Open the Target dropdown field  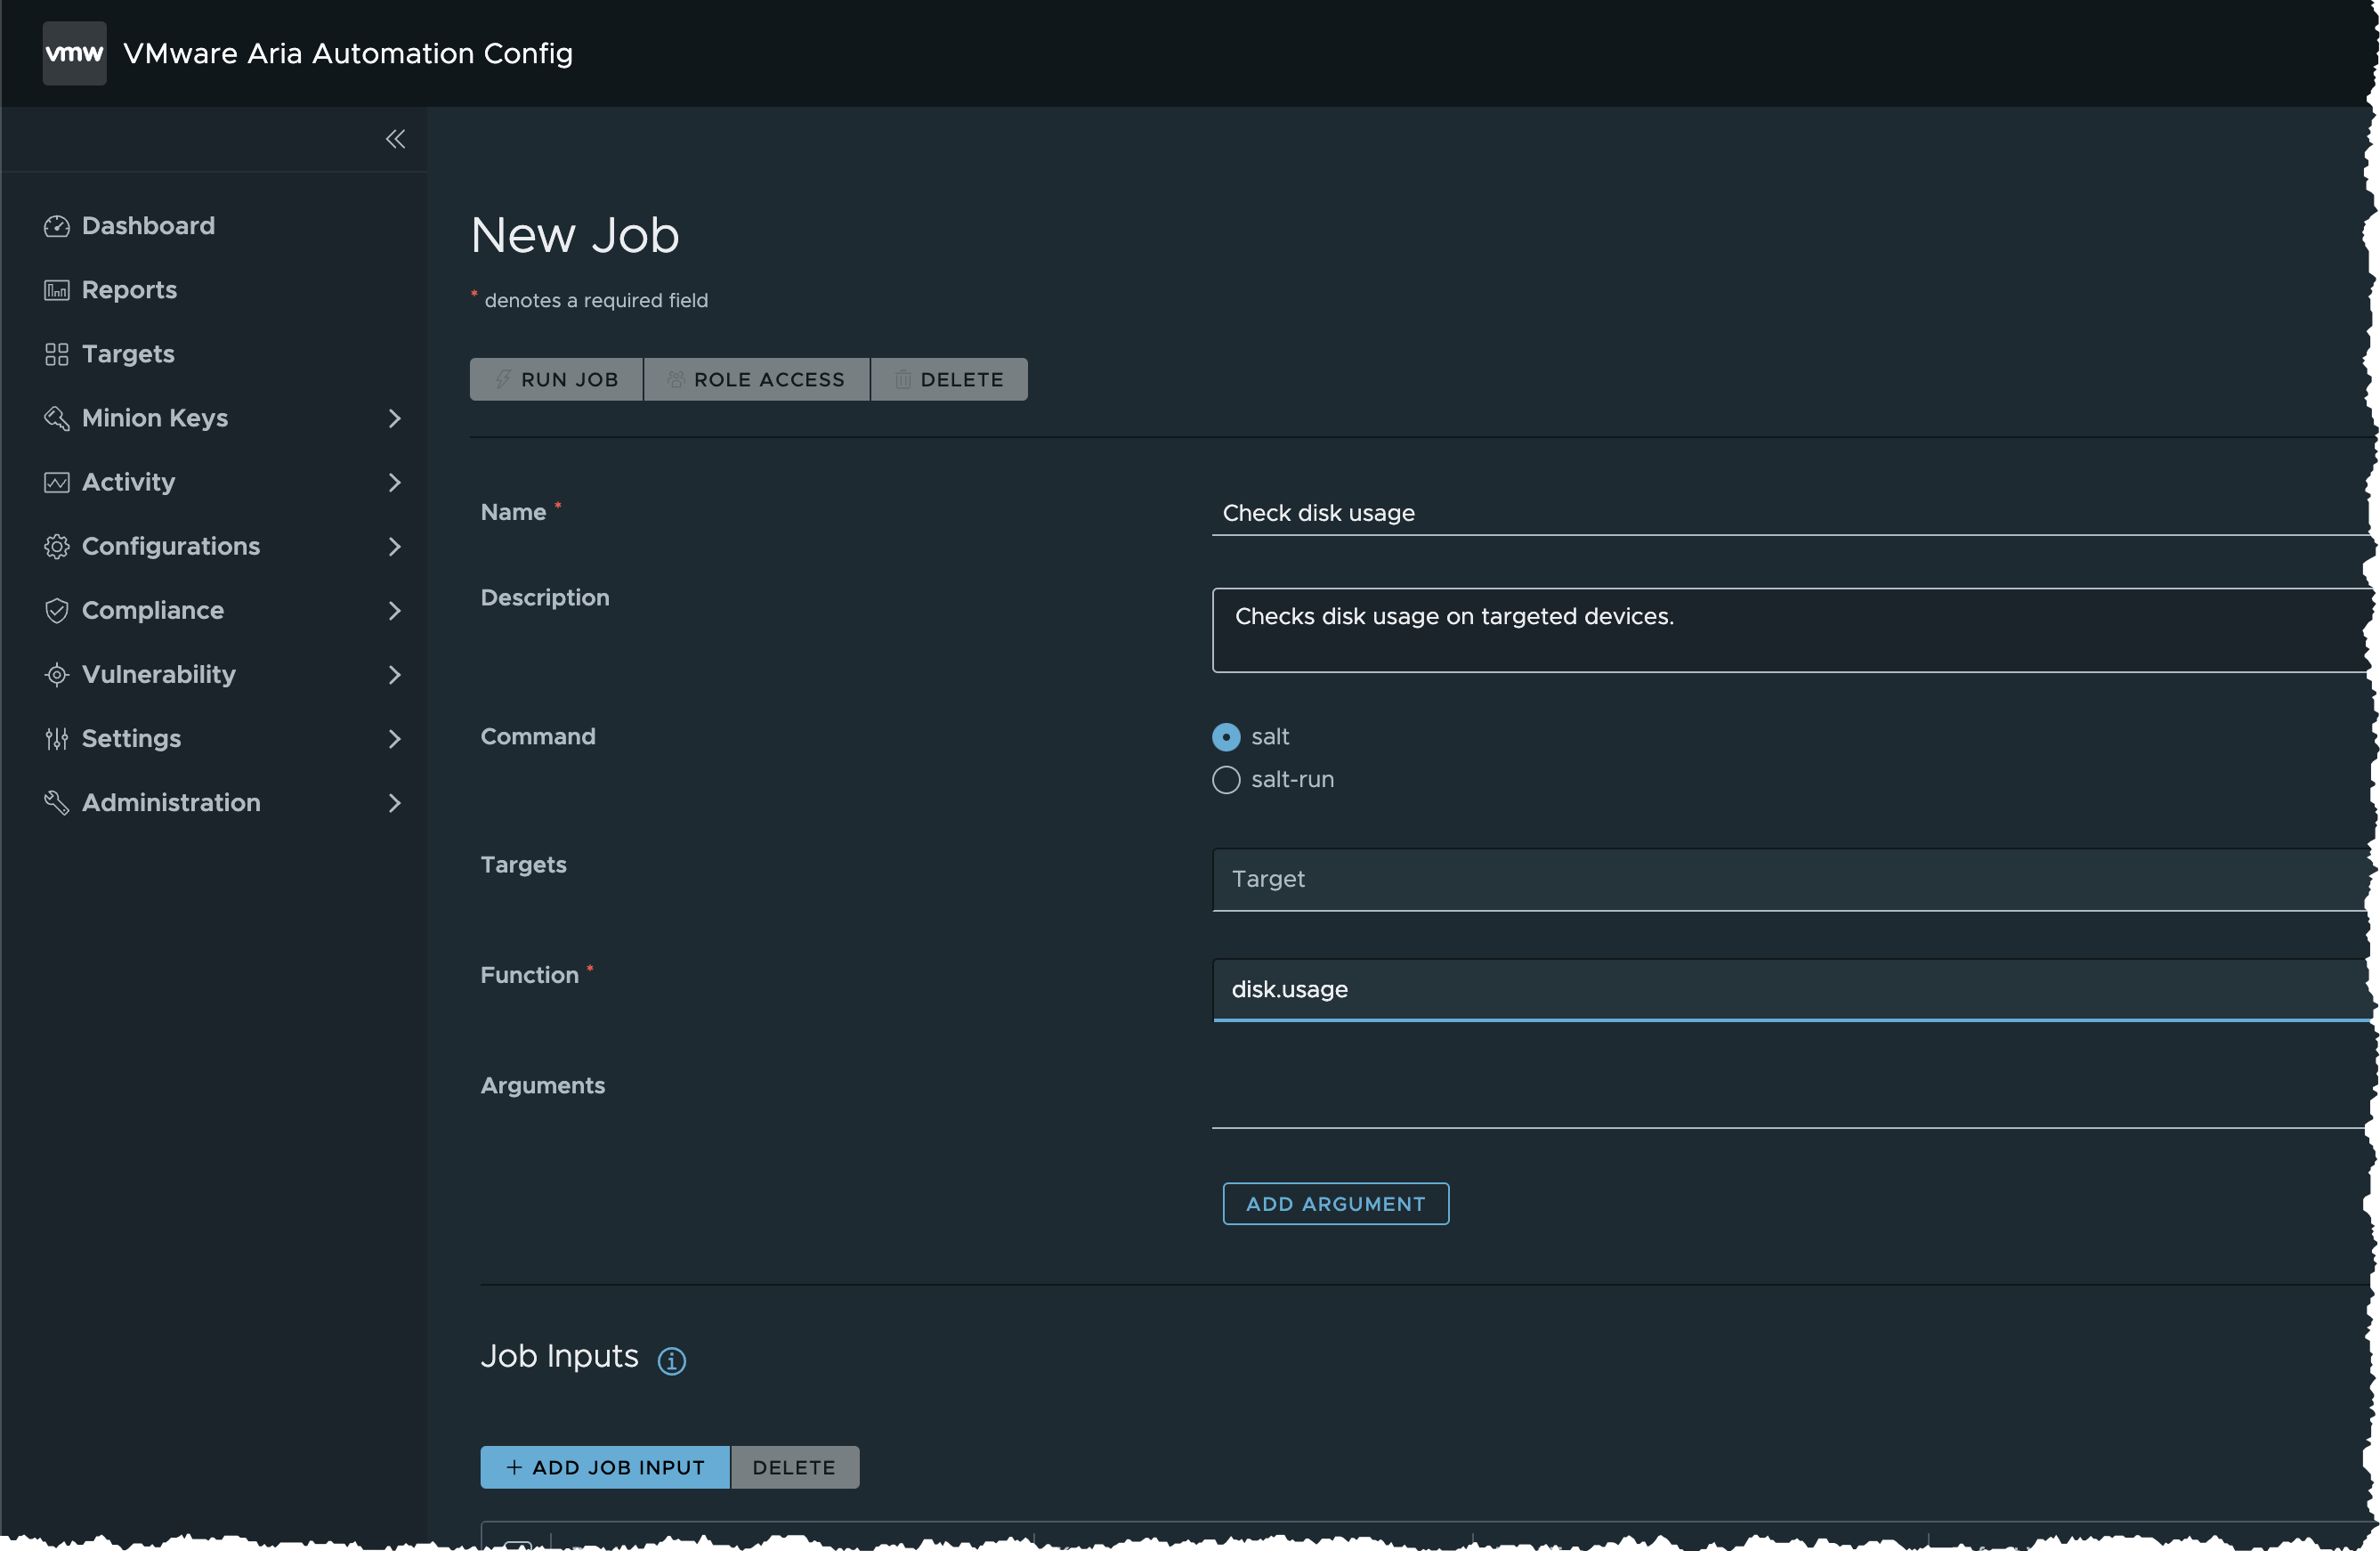point(1791,880)
